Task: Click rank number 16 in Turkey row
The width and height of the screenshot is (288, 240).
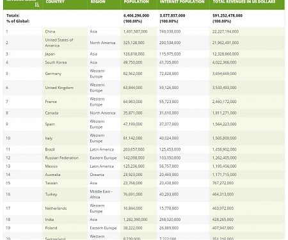Action: point(8,195)
